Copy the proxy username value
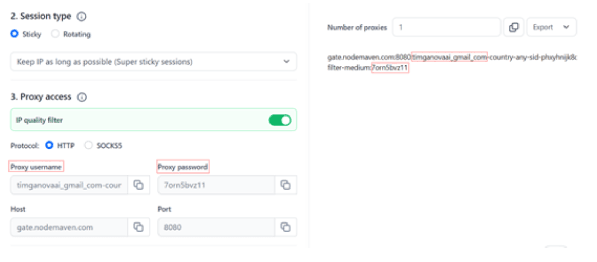Viewport: 597px width, 262px height. coord(138,185)
